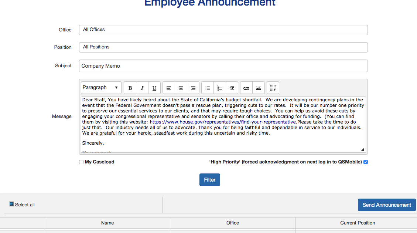This screenshot has width=417, height=233.
Task: Toggle bold formatting in message editor
Action: [130, 88]
